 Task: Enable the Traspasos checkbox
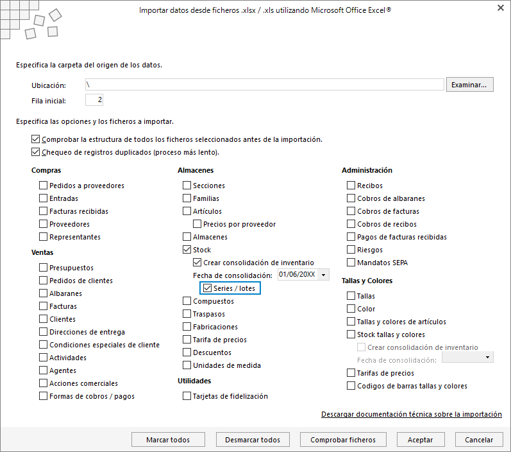[187, 313]
